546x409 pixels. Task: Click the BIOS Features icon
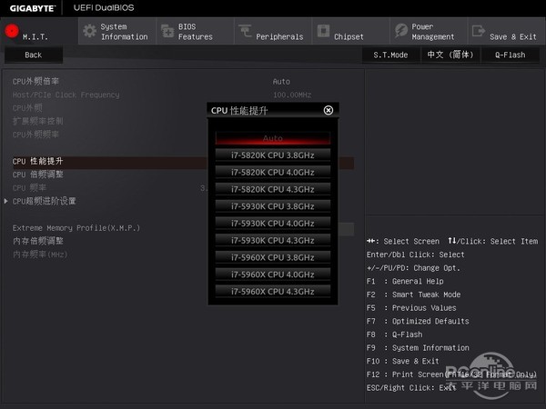[167, 31]
